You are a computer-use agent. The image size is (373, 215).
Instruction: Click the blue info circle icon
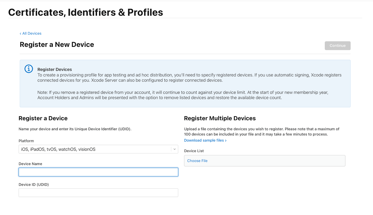tap(29, 69)
